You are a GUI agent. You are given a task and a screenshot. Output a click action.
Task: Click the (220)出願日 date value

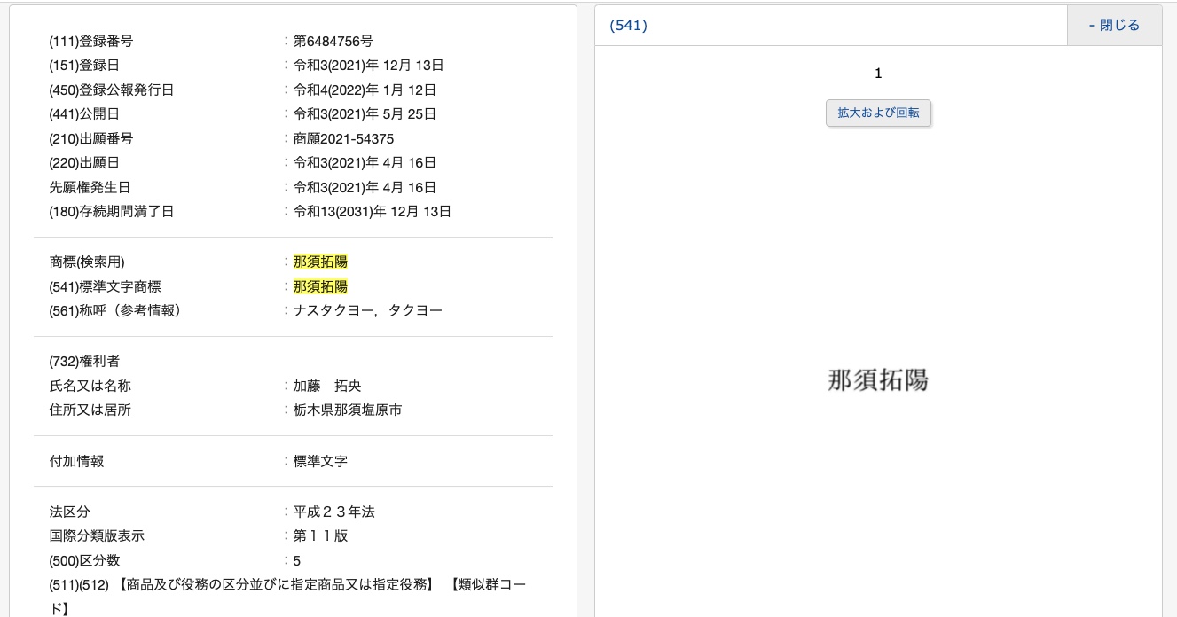click(365, 163)
